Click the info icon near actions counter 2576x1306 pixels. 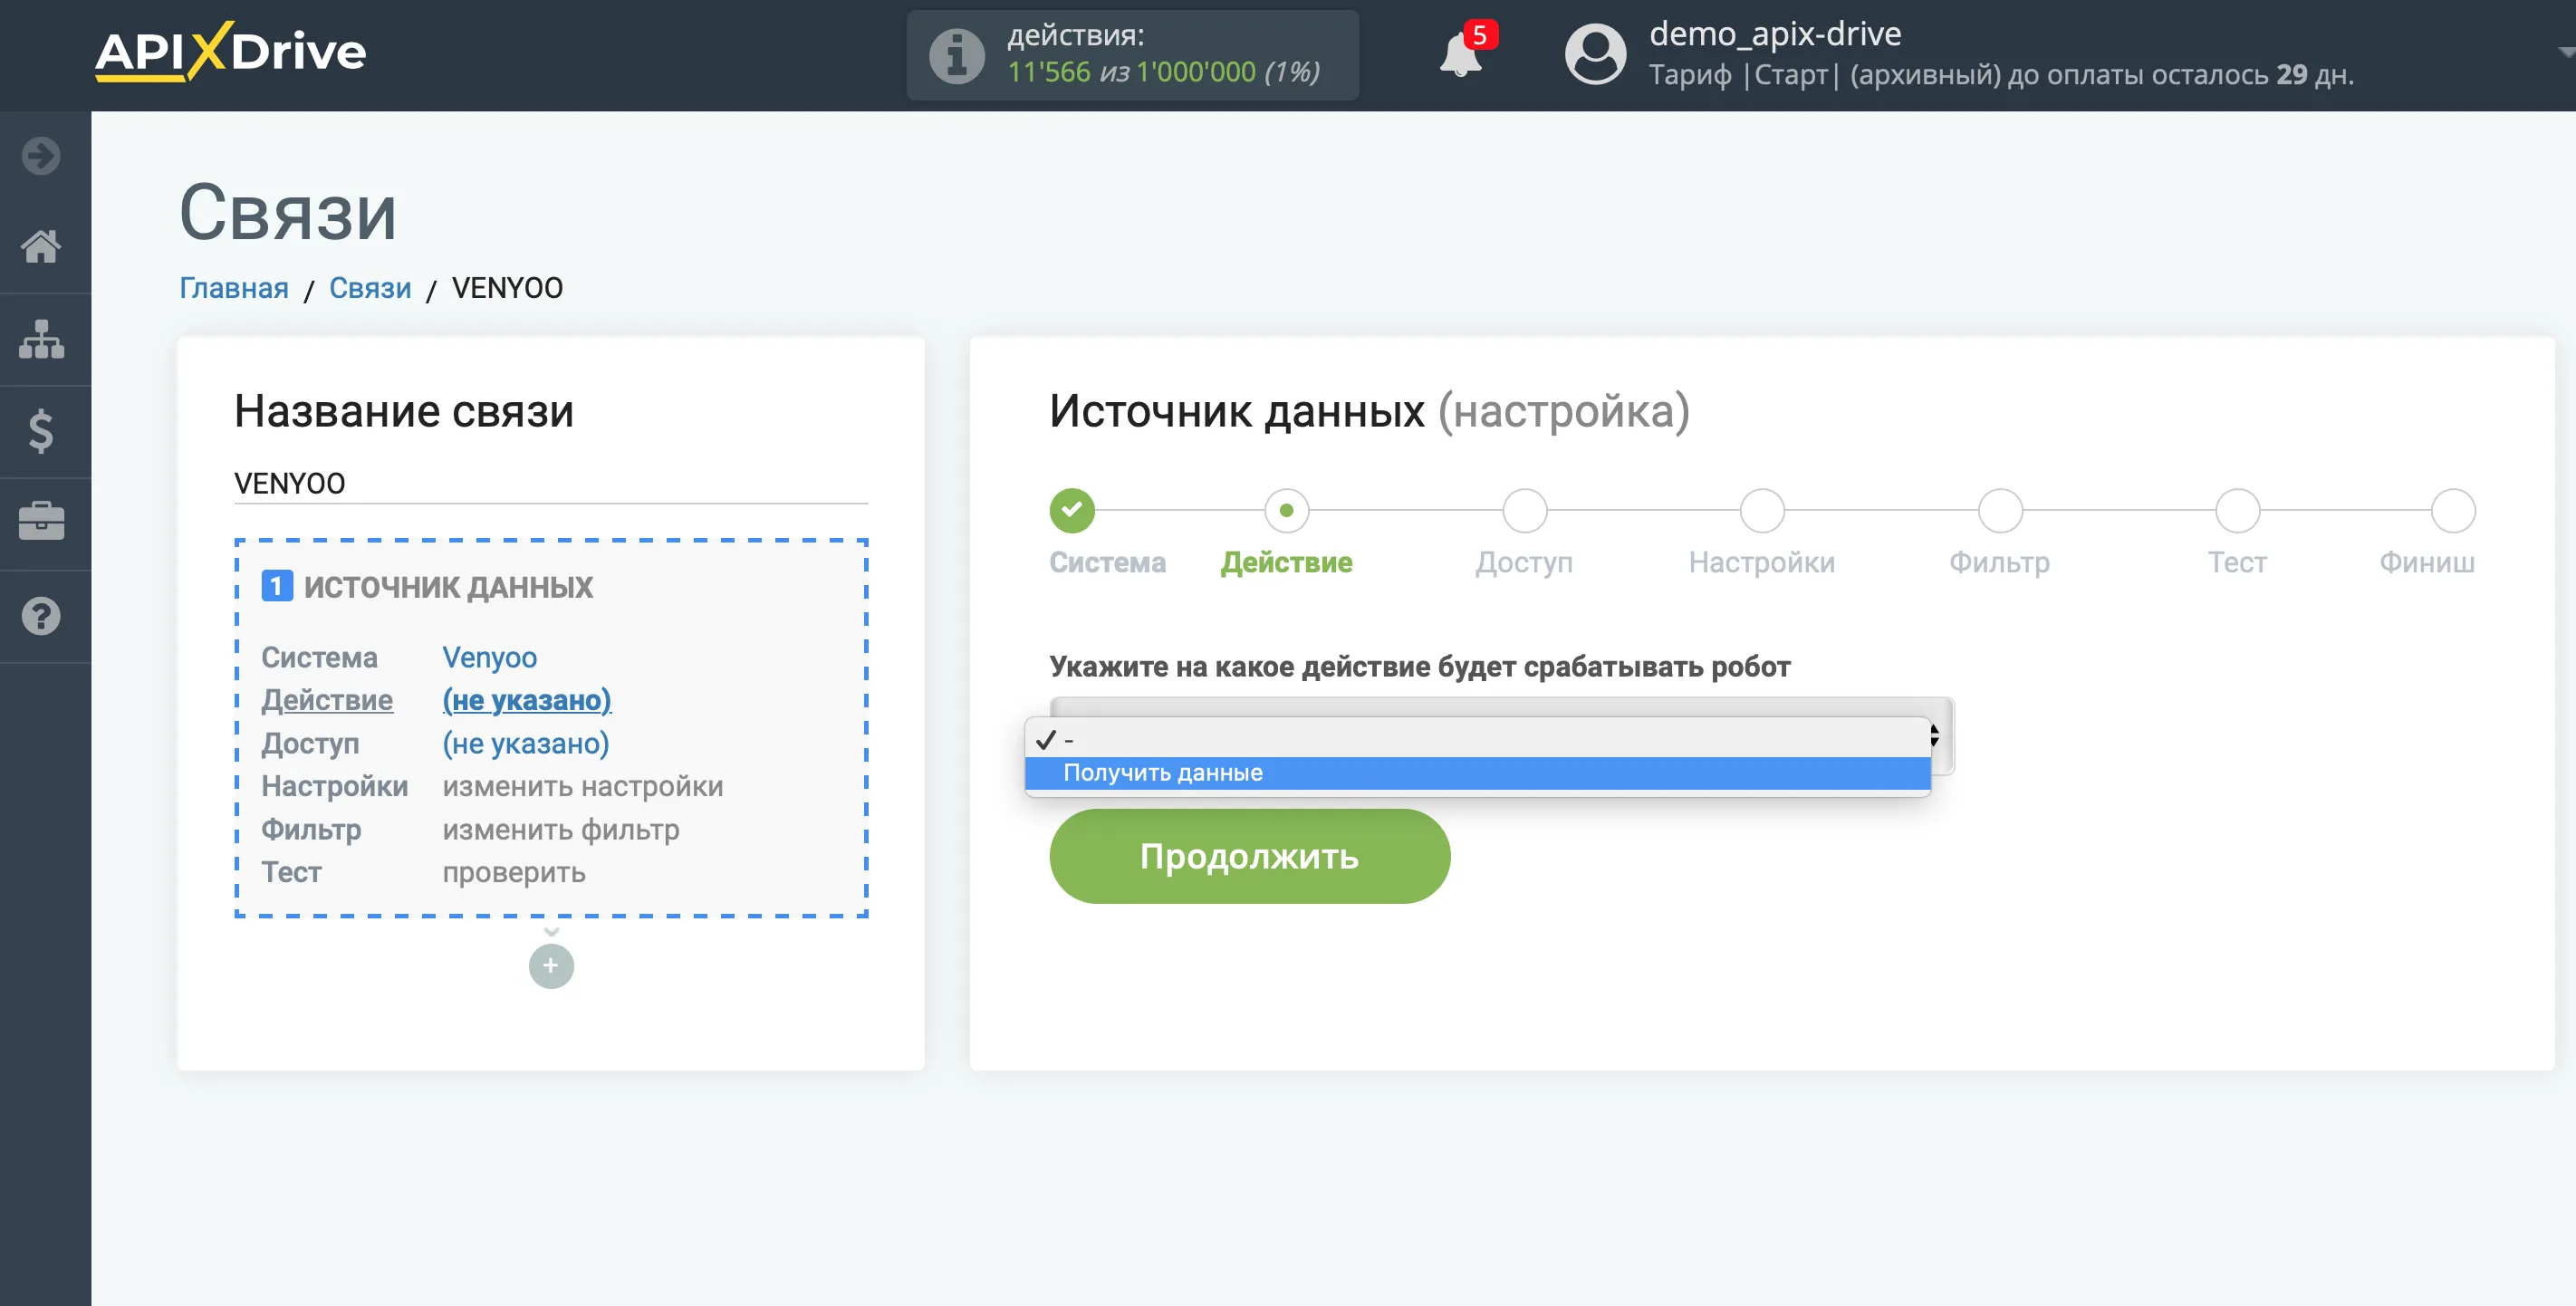[x=957, y=55]
